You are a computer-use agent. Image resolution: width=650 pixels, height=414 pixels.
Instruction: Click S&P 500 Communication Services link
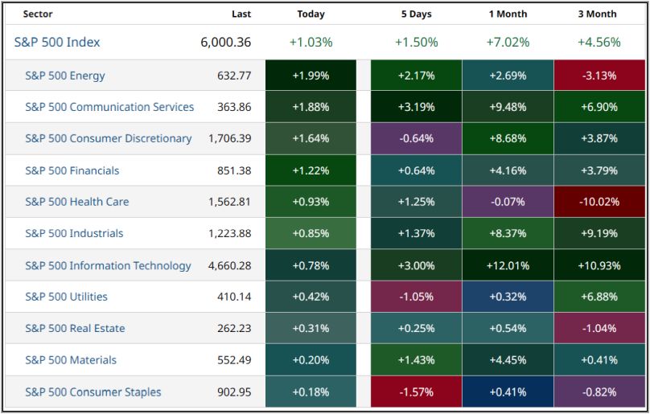pyautogui.click(x=109, y=107)
